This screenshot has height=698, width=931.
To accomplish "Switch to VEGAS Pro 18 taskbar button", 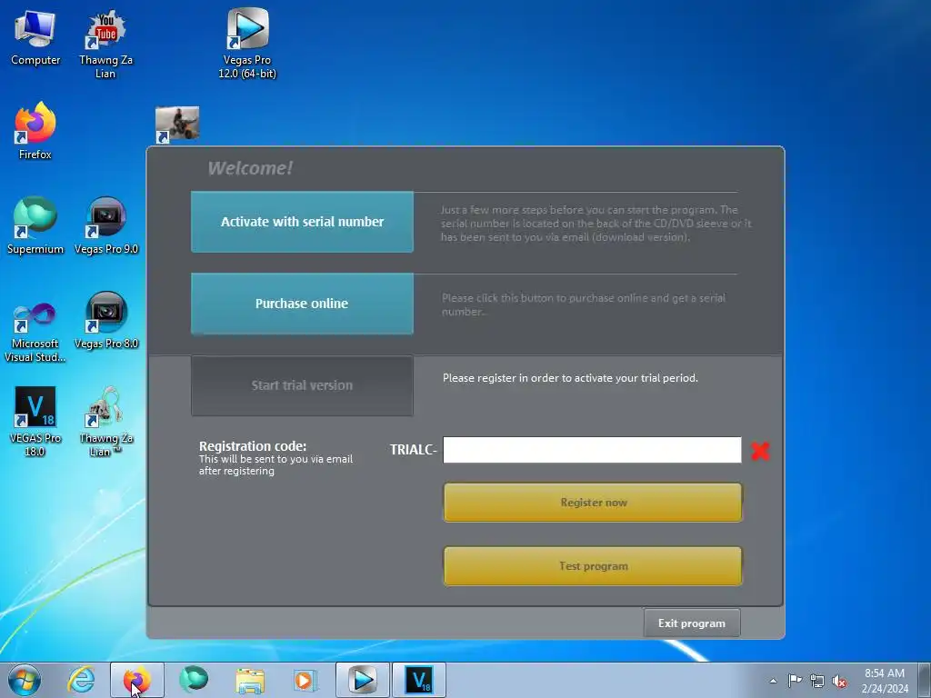I will [419, 680].
